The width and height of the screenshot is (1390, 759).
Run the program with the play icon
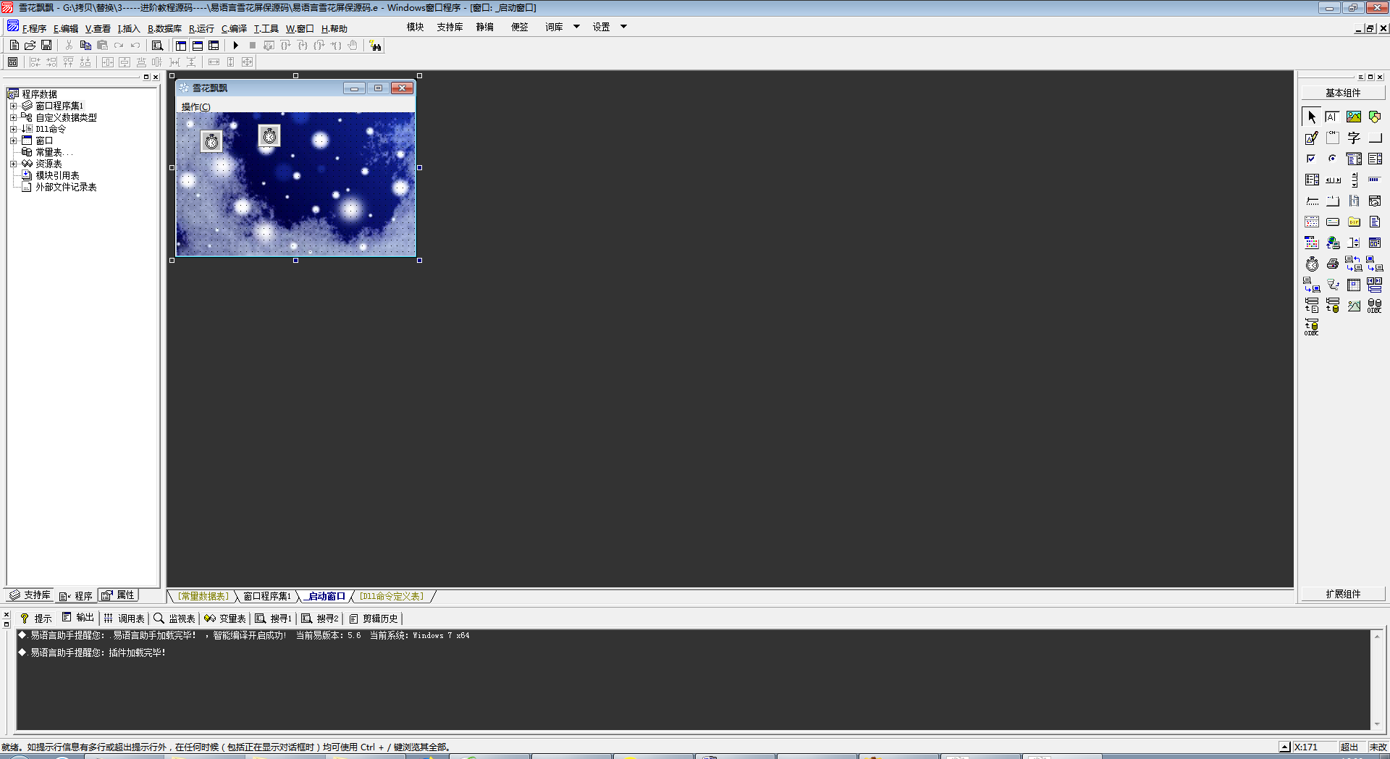(235, 45)
